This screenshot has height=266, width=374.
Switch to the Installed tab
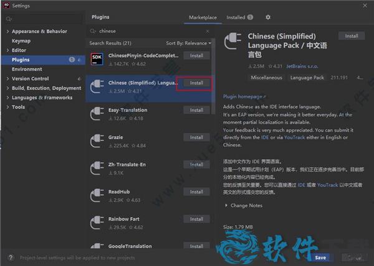click(239, 17)
